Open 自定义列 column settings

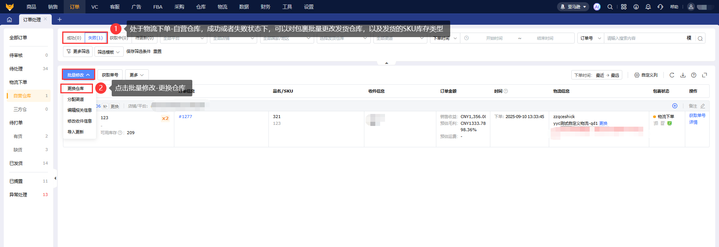click(646, 75)
